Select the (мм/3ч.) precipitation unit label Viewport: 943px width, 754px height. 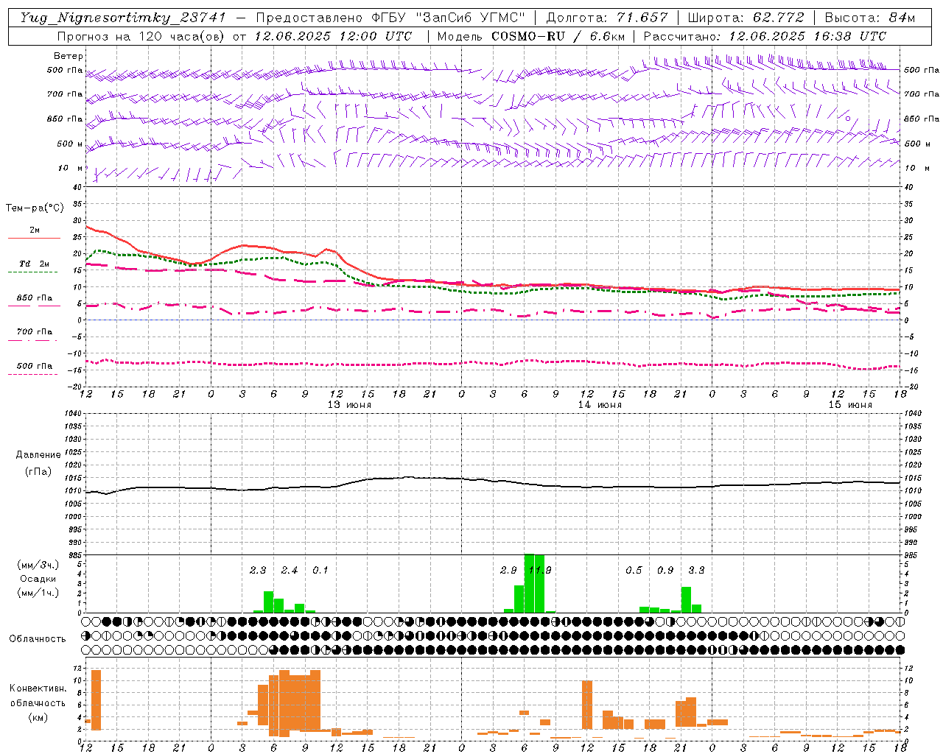(38, 565)
